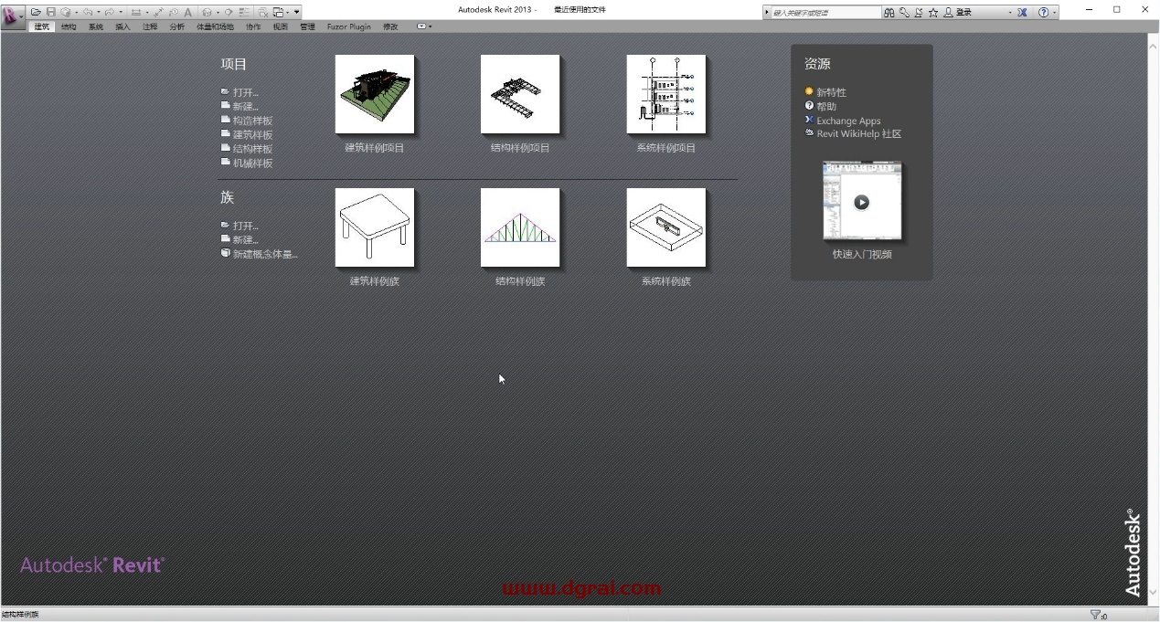Screen dimensions: 1160x622
Task: Open the Customize Quick Access Toolbar dropdown
Action: pos(296,12)
